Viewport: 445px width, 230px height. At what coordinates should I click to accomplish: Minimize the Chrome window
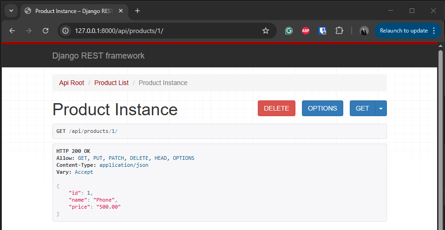click(391, 11)
